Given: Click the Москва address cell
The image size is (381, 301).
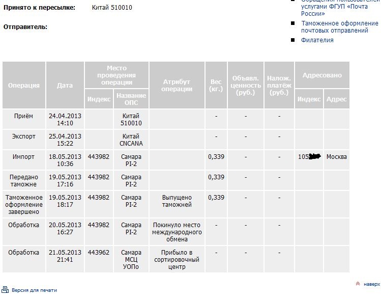Looking at the screenshot, I should pos(337,160).
